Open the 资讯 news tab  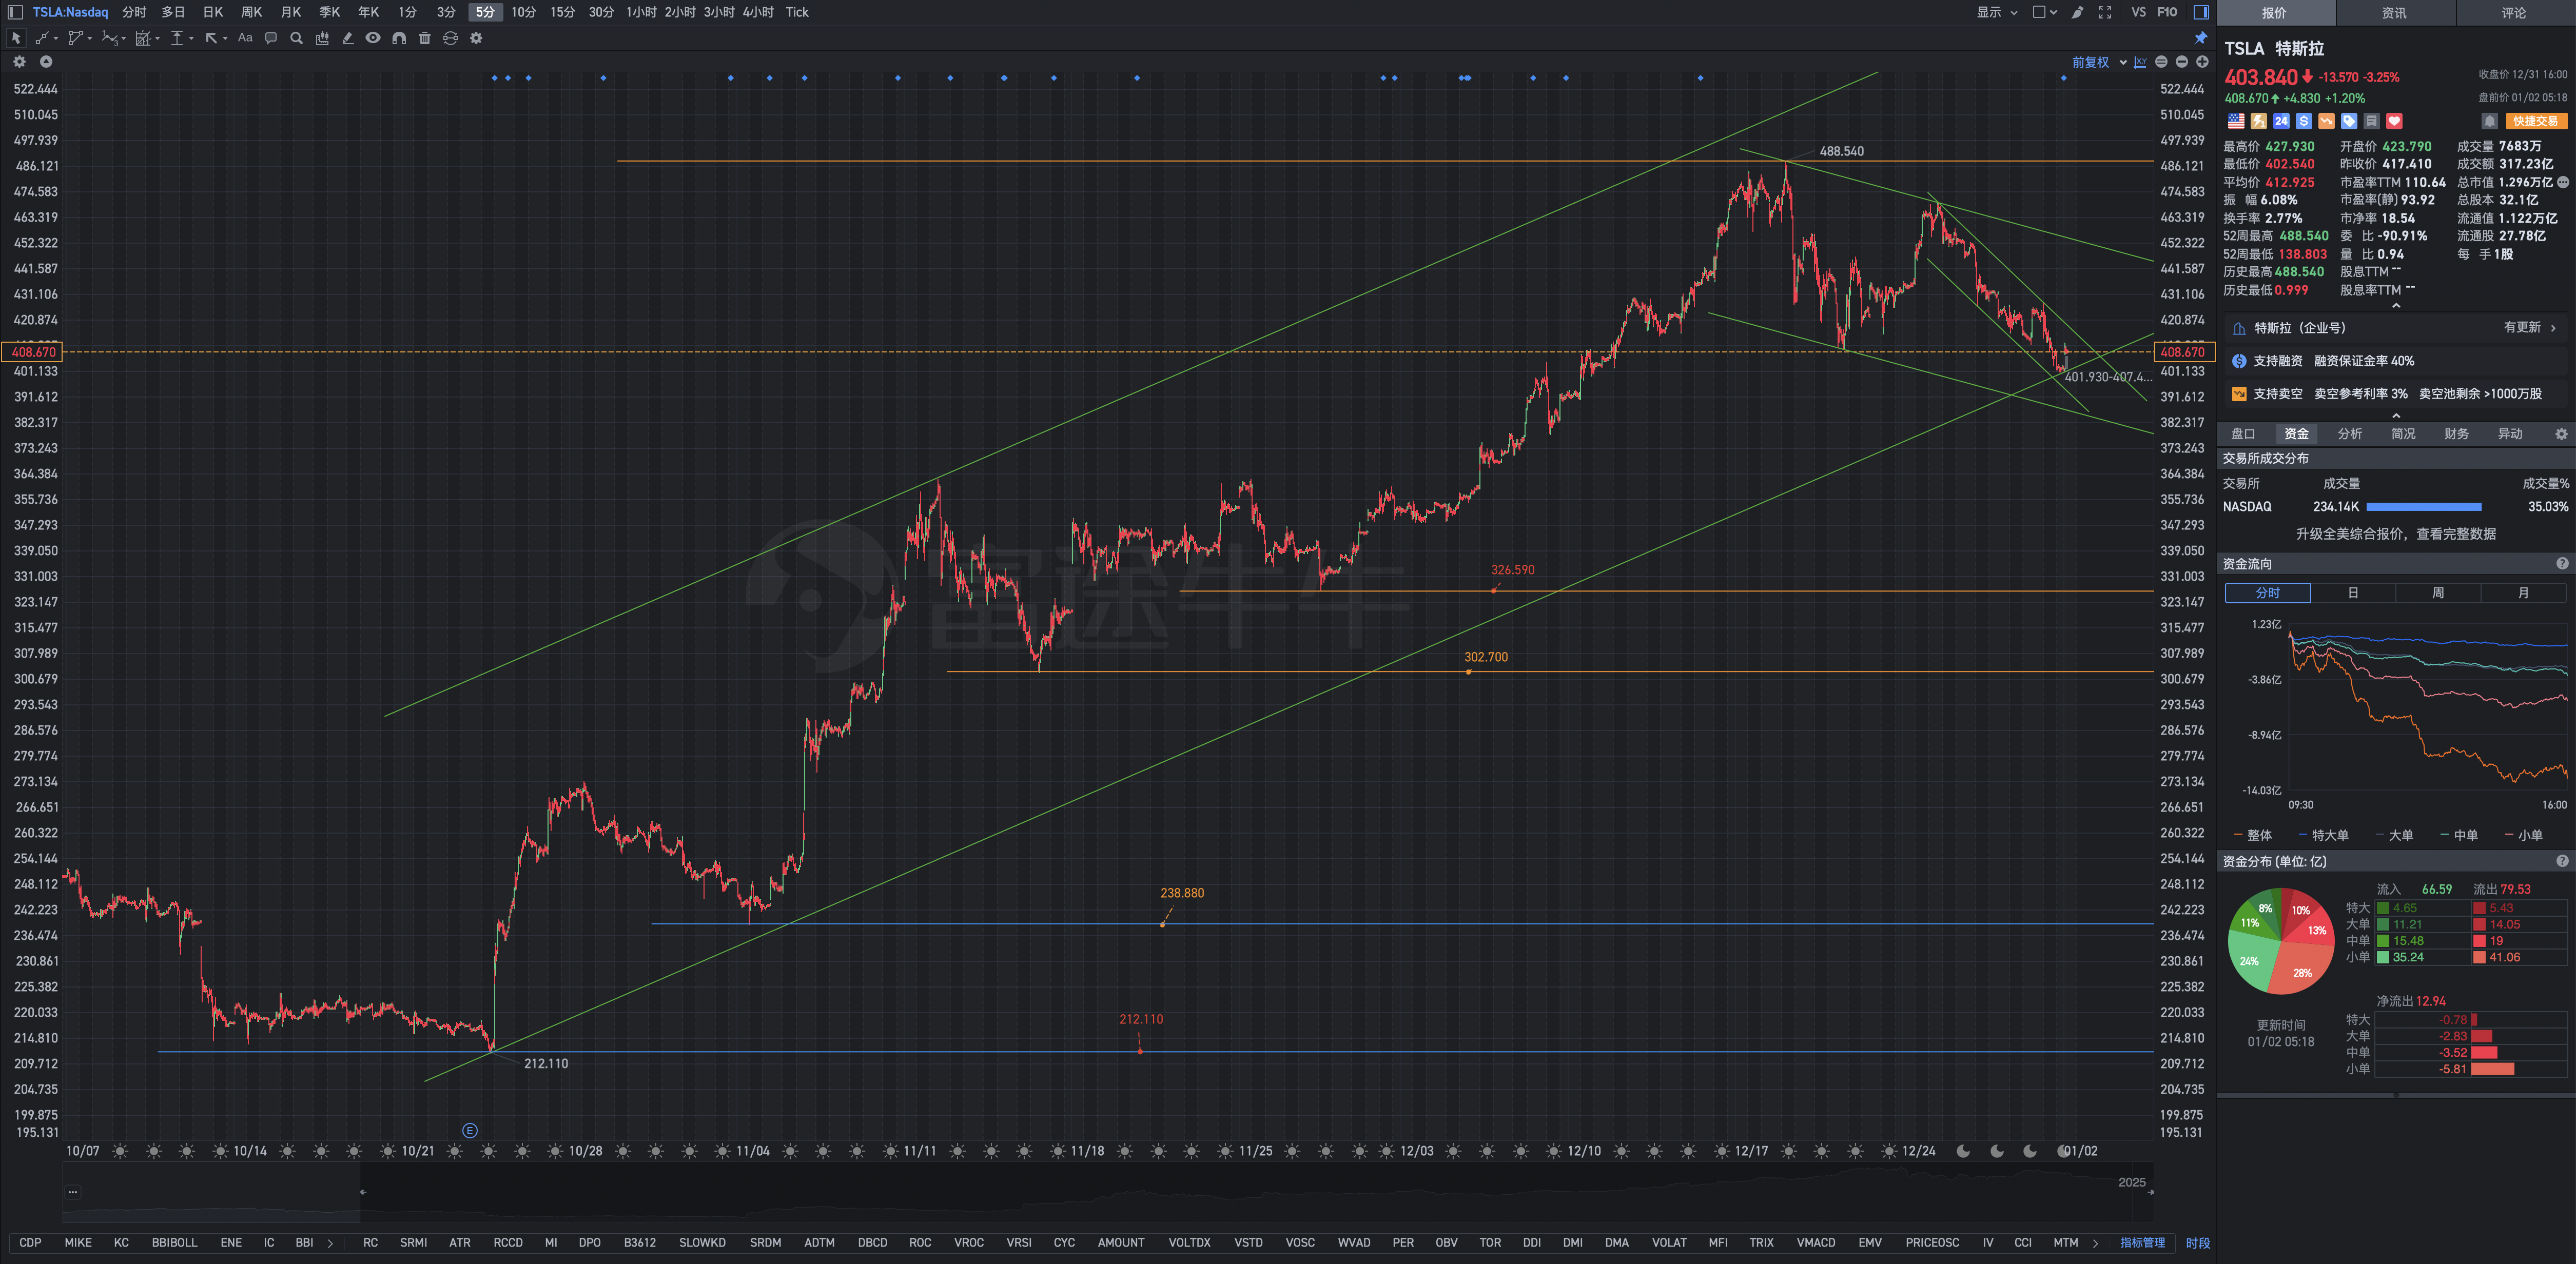click(2394, 13)
